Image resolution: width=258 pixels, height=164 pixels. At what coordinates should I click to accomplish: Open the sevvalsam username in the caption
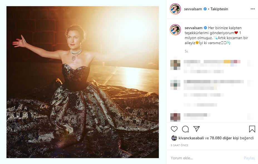pos(193,28)
